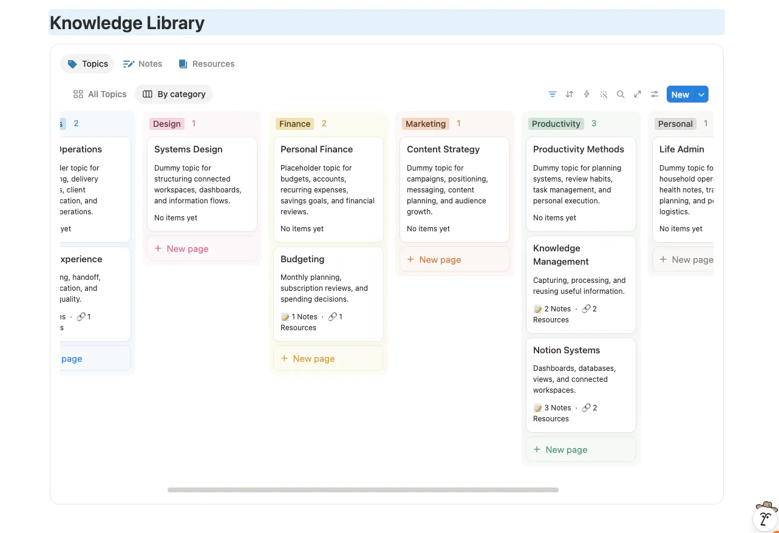Open the Productivity Methods card

coord(581,184)
